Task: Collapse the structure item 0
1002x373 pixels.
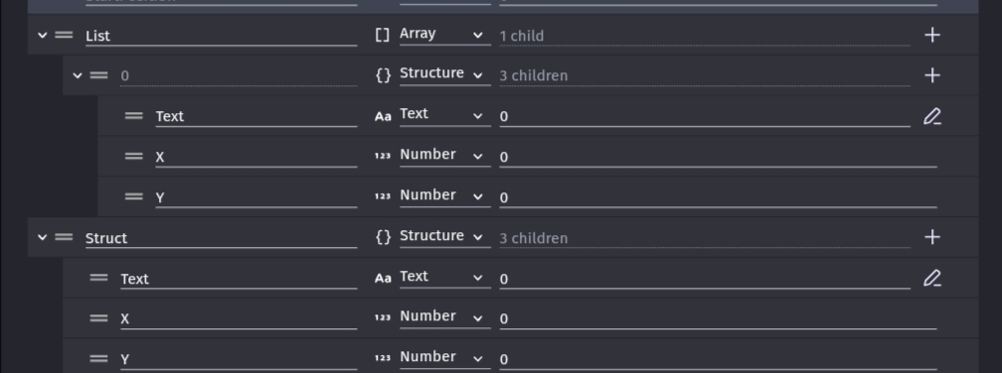Action: pos(78,75)
